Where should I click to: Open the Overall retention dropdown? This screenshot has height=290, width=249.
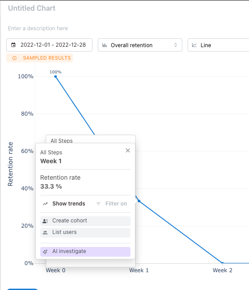click(140, 45)
